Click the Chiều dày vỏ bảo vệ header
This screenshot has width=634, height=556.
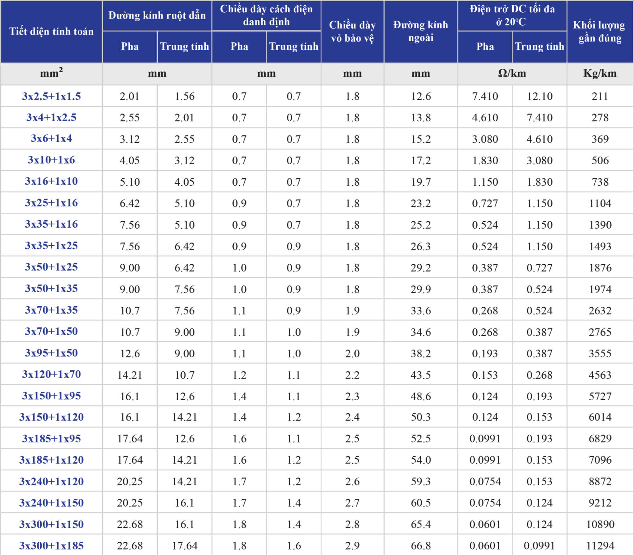pos(352,31)
